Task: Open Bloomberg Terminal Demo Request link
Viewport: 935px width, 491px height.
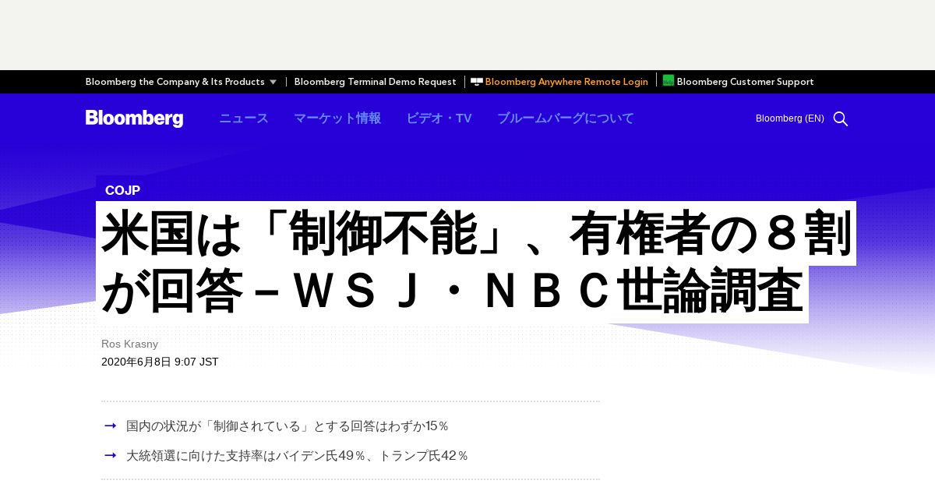Action: (x=375, y=82)
